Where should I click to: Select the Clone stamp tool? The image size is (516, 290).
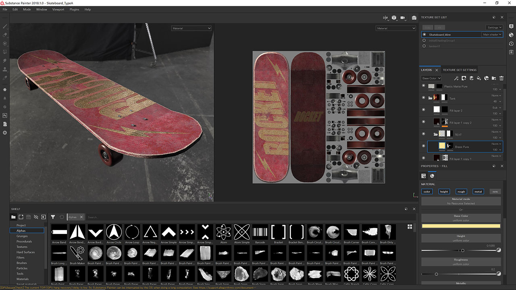[x=5, y=69]
